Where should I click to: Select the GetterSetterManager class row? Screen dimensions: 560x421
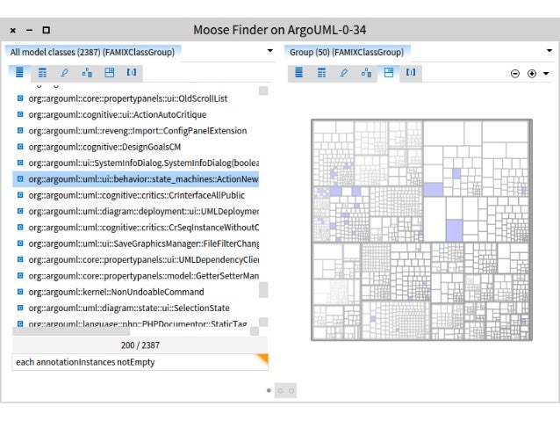pos(136,276)
